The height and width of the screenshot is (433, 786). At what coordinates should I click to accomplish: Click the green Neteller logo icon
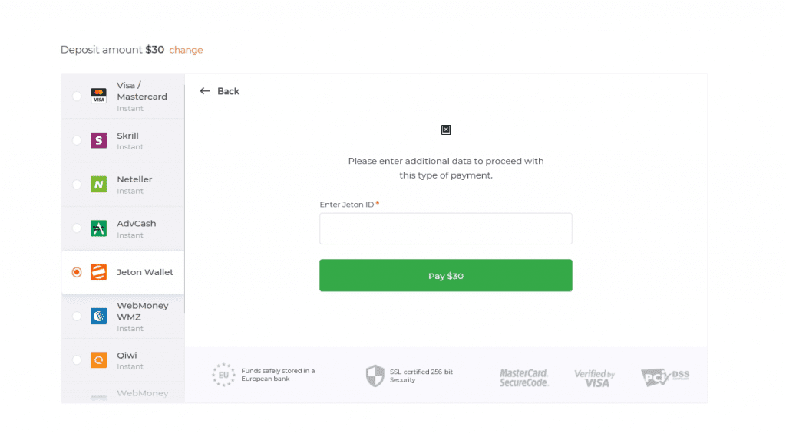pyautogui.click(x=98, y=184)
